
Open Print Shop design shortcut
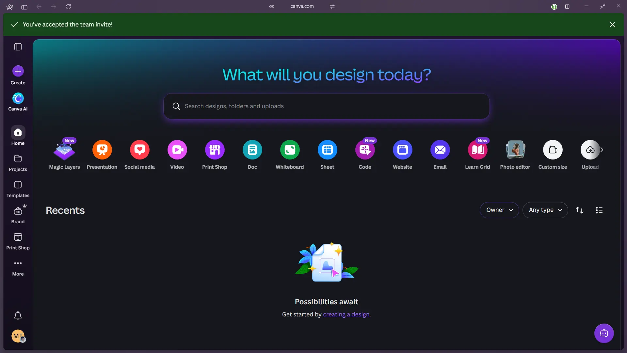pos(215,154)
